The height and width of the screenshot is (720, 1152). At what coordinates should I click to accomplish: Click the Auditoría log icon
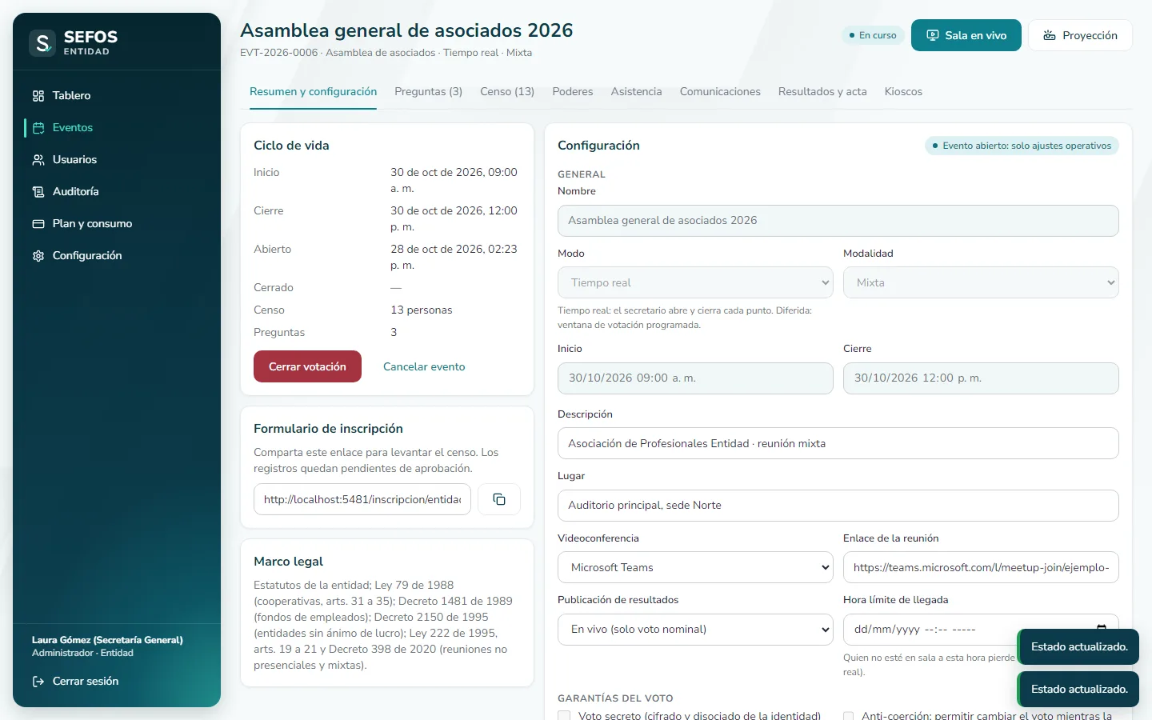click(38, 192)
